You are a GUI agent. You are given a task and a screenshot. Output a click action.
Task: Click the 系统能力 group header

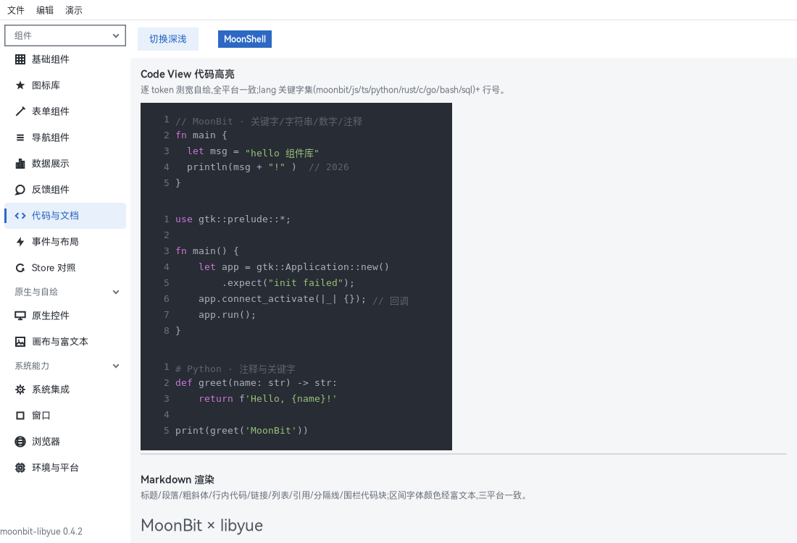tap(65, 366)
